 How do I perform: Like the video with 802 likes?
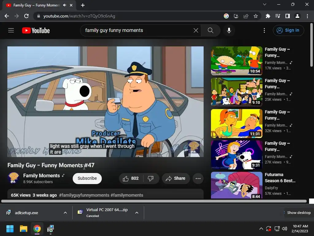(x=131, y=179)
